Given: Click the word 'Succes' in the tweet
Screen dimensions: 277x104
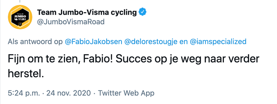Looking at the screenshot, I should (x=134, y=59).
